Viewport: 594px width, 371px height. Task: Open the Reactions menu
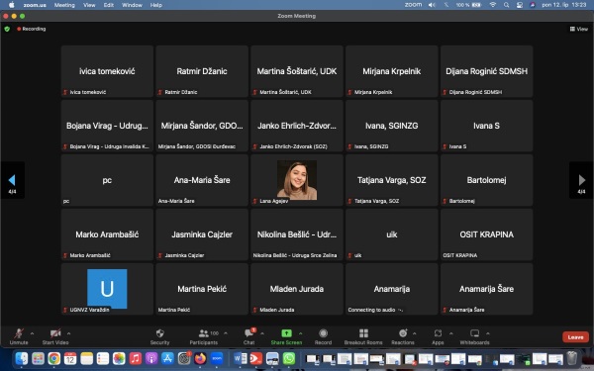[x=403, y=336]
